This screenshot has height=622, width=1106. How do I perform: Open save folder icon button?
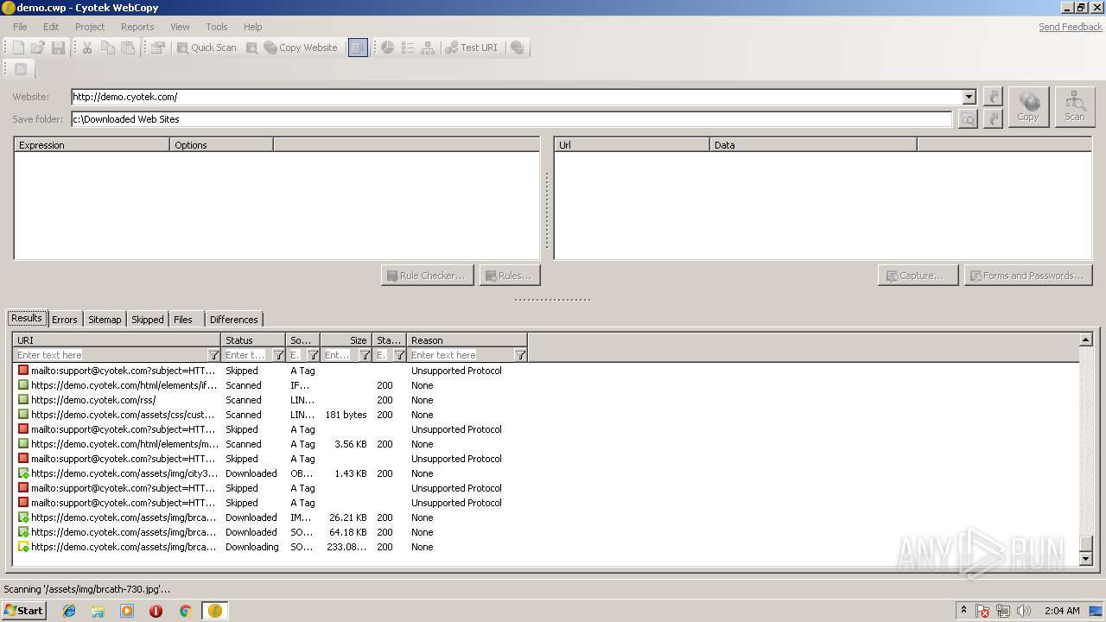[994, 119]
